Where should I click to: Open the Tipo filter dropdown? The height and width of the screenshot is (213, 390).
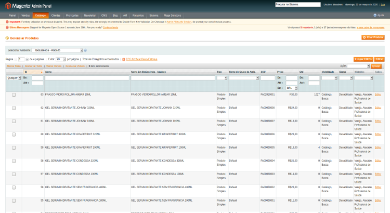pyautogui.click(x=222, y=78)
